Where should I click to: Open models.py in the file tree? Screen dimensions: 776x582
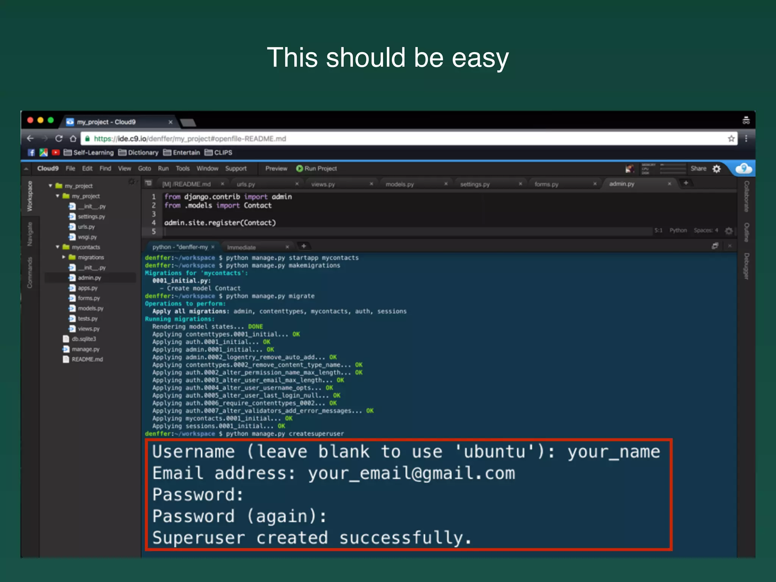pyautogui.click(x=91, y=308)
